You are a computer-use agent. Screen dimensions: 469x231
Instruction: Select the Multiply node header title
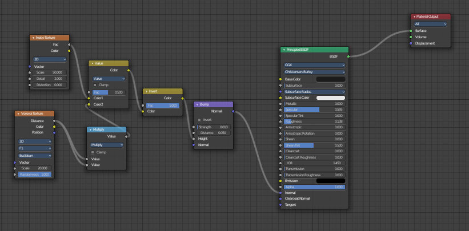[x=98, y=129]
